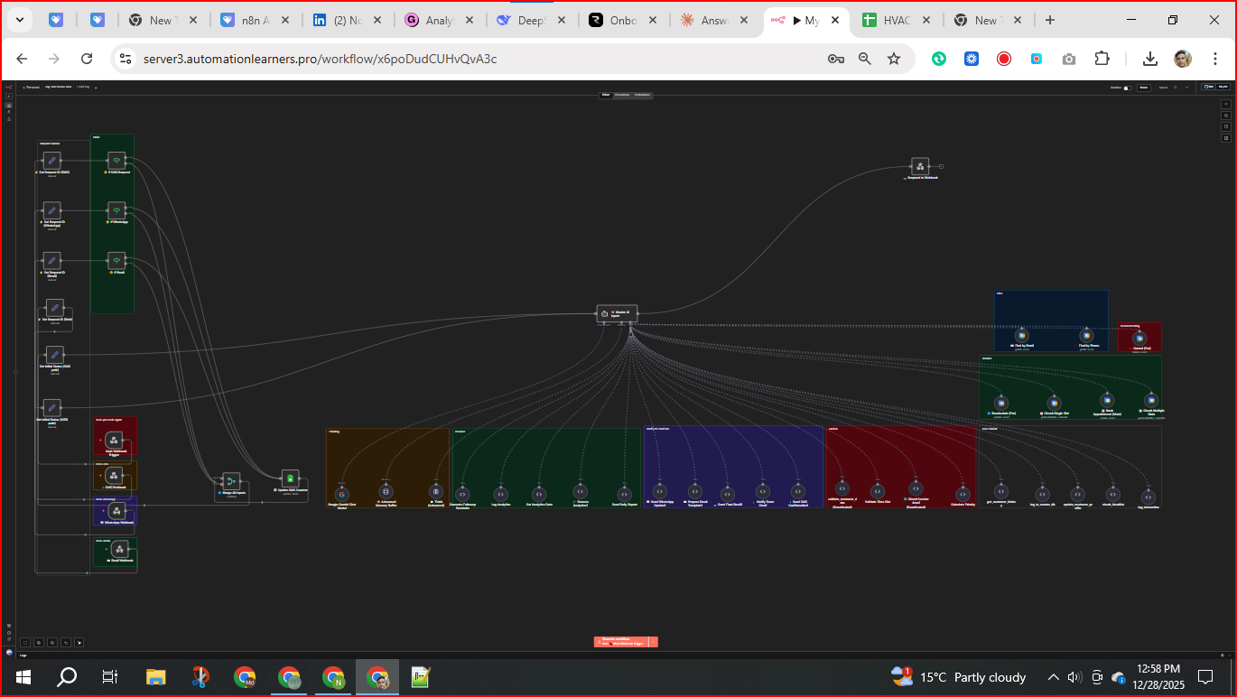Select the Email Webhook node
Viewport: 1237px width, 697px height.
118,549
